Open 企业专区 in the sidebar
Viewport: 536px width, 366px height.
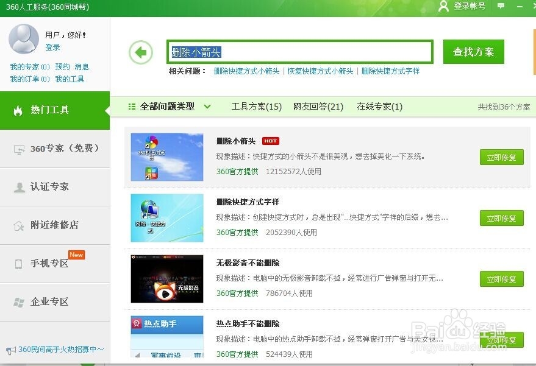pyautogui.click(x=55, y=302)
